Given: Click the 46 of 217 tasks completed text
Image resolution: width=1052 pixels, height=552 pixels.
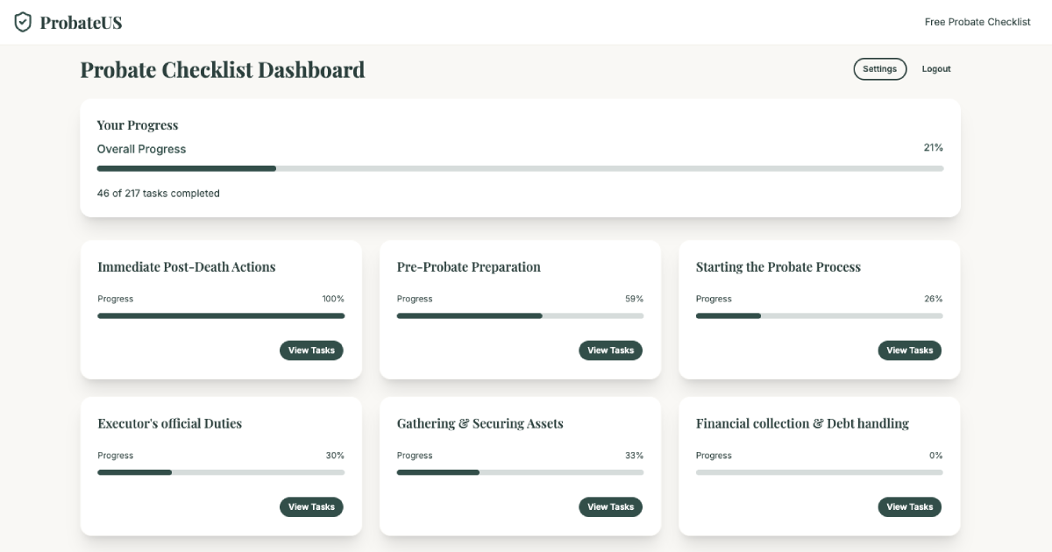Looking at the screenshot, I should point(158,194).
